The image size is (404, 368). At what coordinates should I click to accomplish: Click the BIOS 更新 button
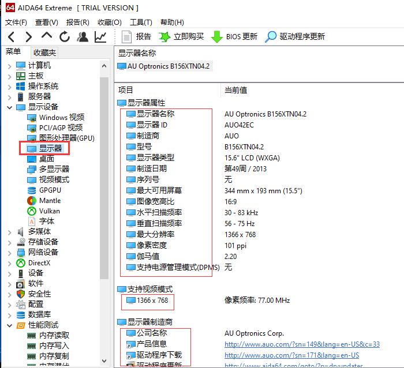[x=234, y=37]
